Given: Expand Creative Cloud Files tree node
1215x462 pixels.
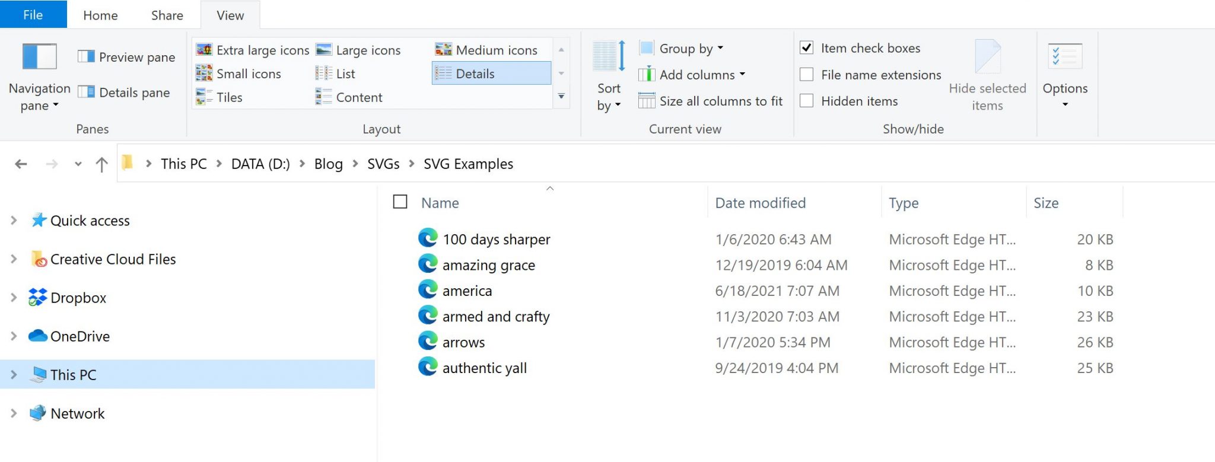Looking at the screenshot, I should [14, 259].
